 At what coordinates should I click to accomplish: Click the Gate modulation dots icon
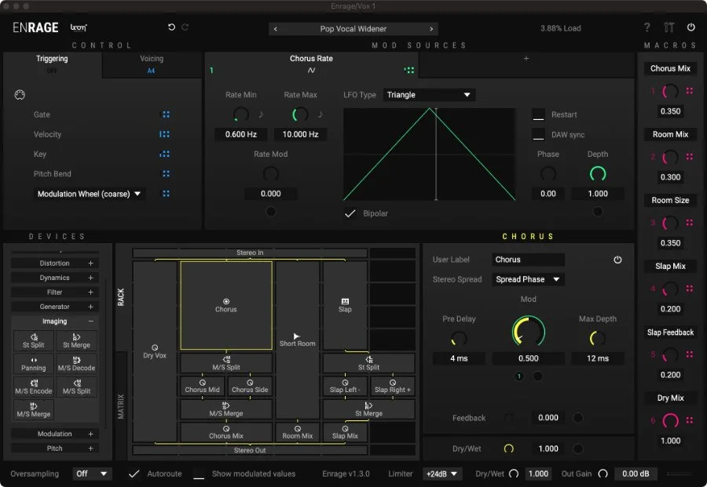tap(166, 114)
